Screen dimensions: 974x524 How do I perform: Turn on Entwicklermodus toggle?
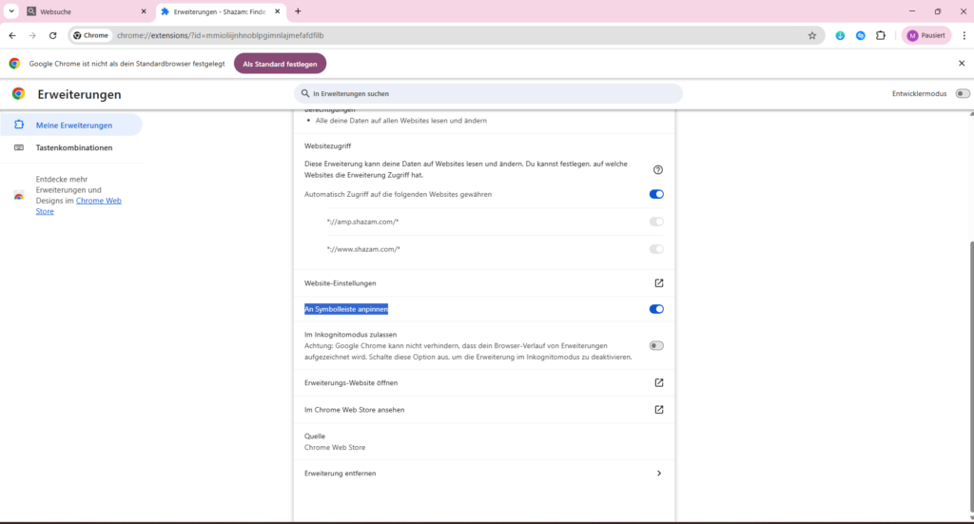point(963,94)
